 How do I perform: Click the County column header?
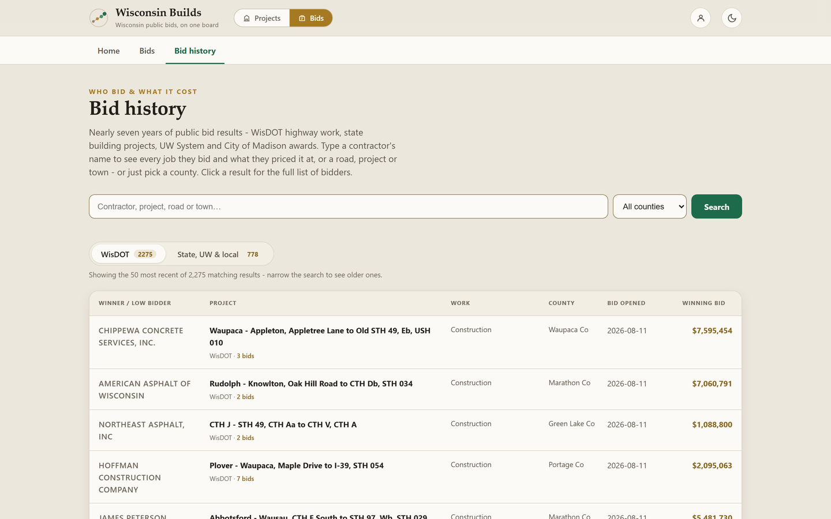(x=562, y=303)
